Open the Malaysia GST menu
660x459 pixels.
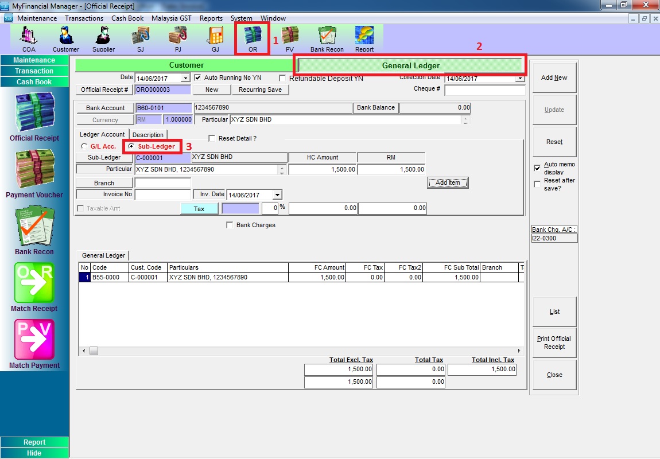pyautogui.click(x=172, y=18)
